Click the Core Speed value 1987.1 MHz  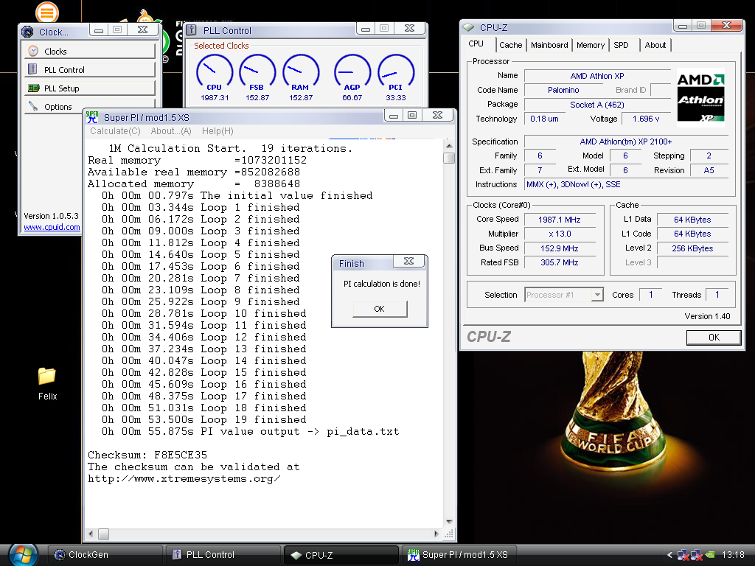[x=560, y=220]
